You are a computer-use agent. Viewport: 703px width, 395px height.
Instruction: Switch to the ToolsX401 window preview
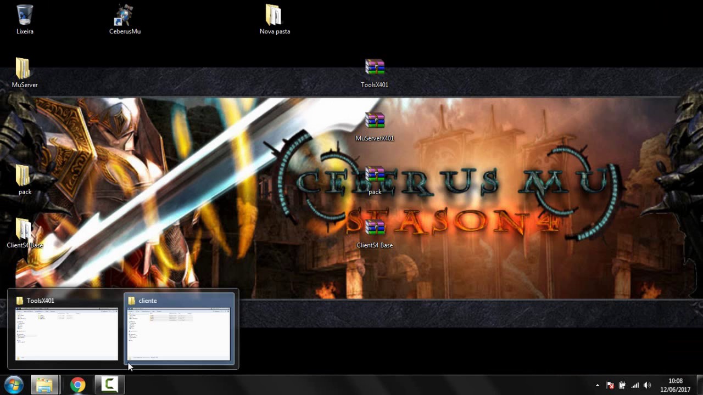pyautogui.click(x=66, y=329)
